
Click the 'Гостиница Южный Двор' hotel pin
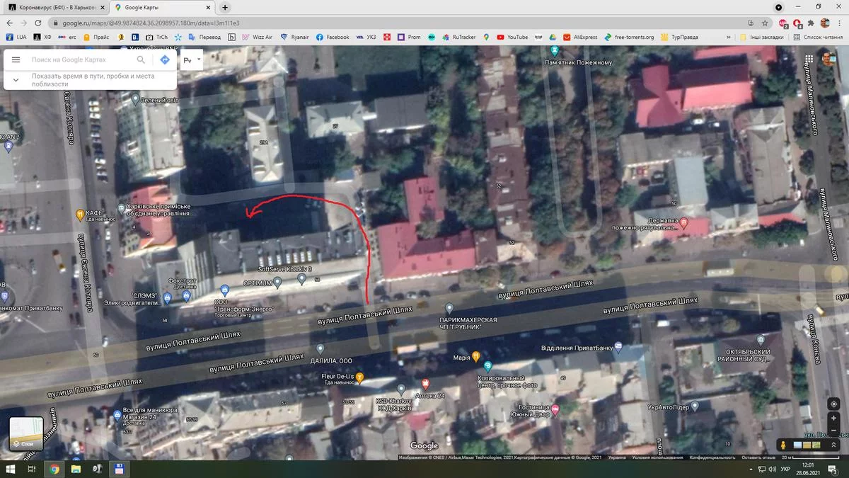[555, 409]
